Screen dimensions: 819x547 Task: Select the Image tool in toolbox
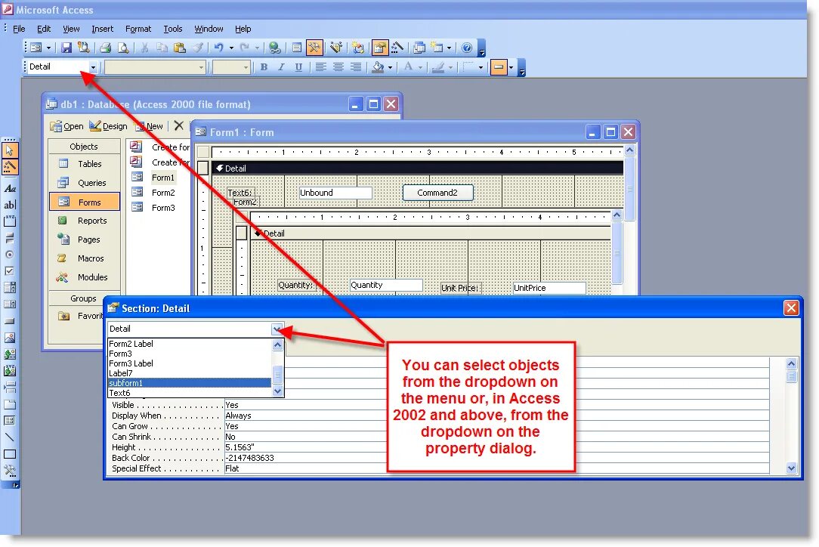click(10, 338)
